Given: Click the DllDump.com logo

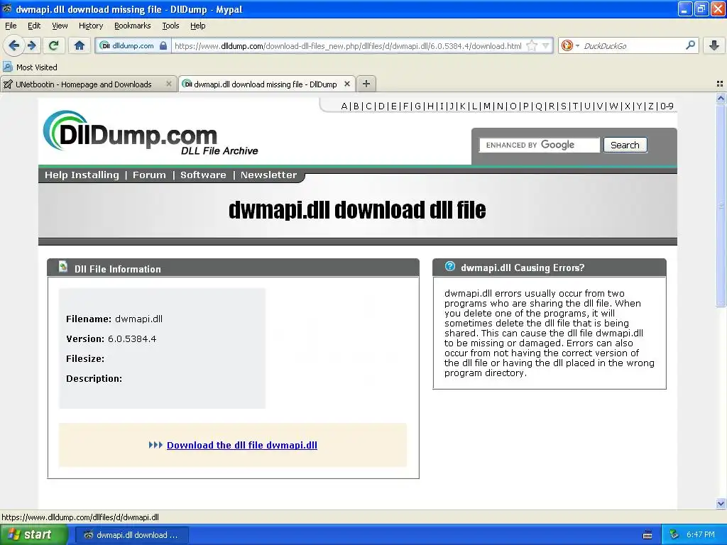Looking at the screenshot, I should pos(151,133).
